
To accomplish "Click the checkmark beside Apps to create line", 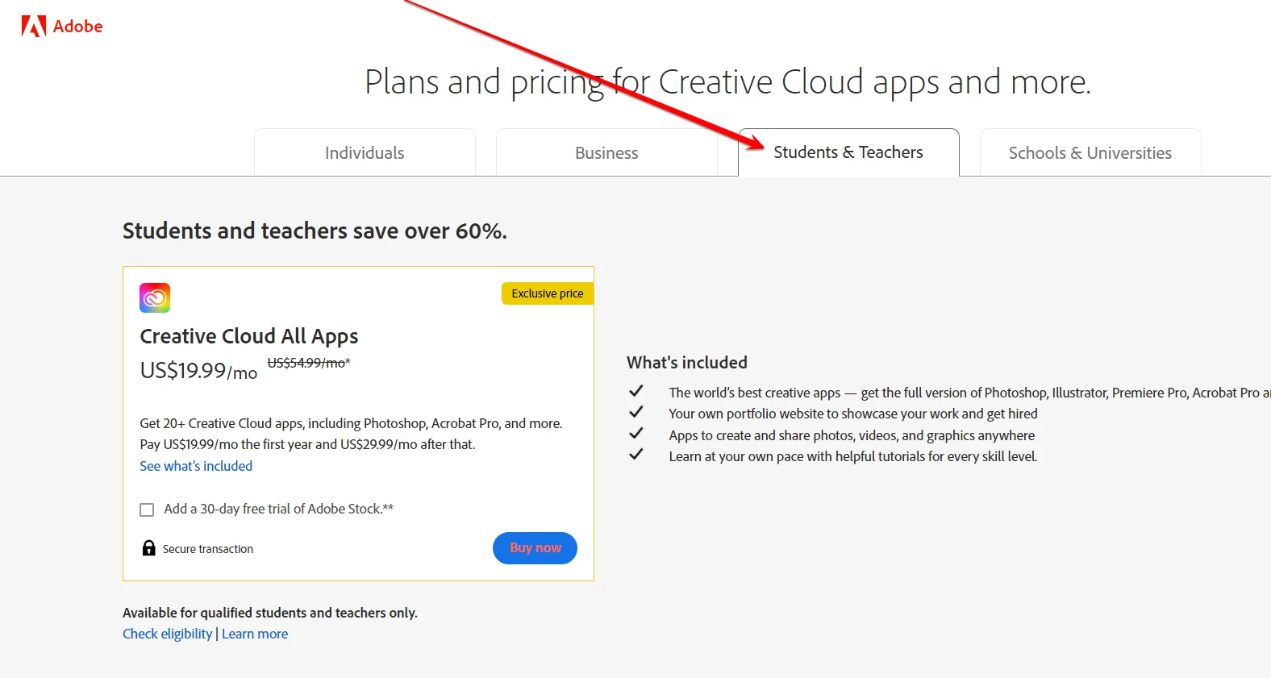I will [x=636, y=433].
